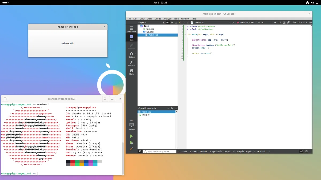Go back in editor navigation history
This screenshot has height=180, width=321.
coord(180,22)
